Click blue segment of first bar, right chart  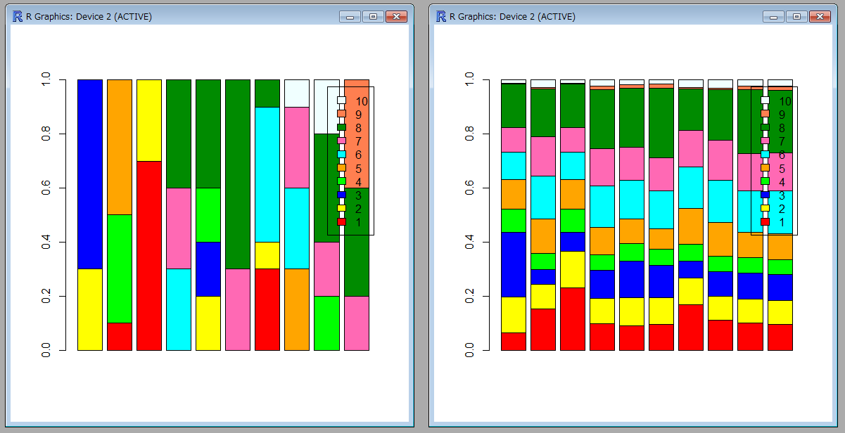coord(514,264)
